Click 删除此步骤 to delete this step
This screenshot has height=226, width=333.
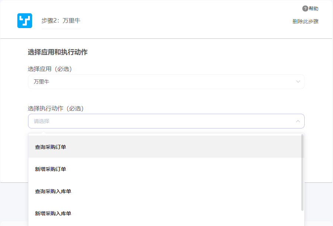(x=305, y=21)
